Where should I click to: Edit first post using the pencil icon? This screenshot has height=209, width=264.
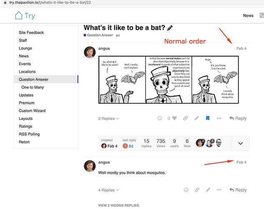(x=196, y=118)
